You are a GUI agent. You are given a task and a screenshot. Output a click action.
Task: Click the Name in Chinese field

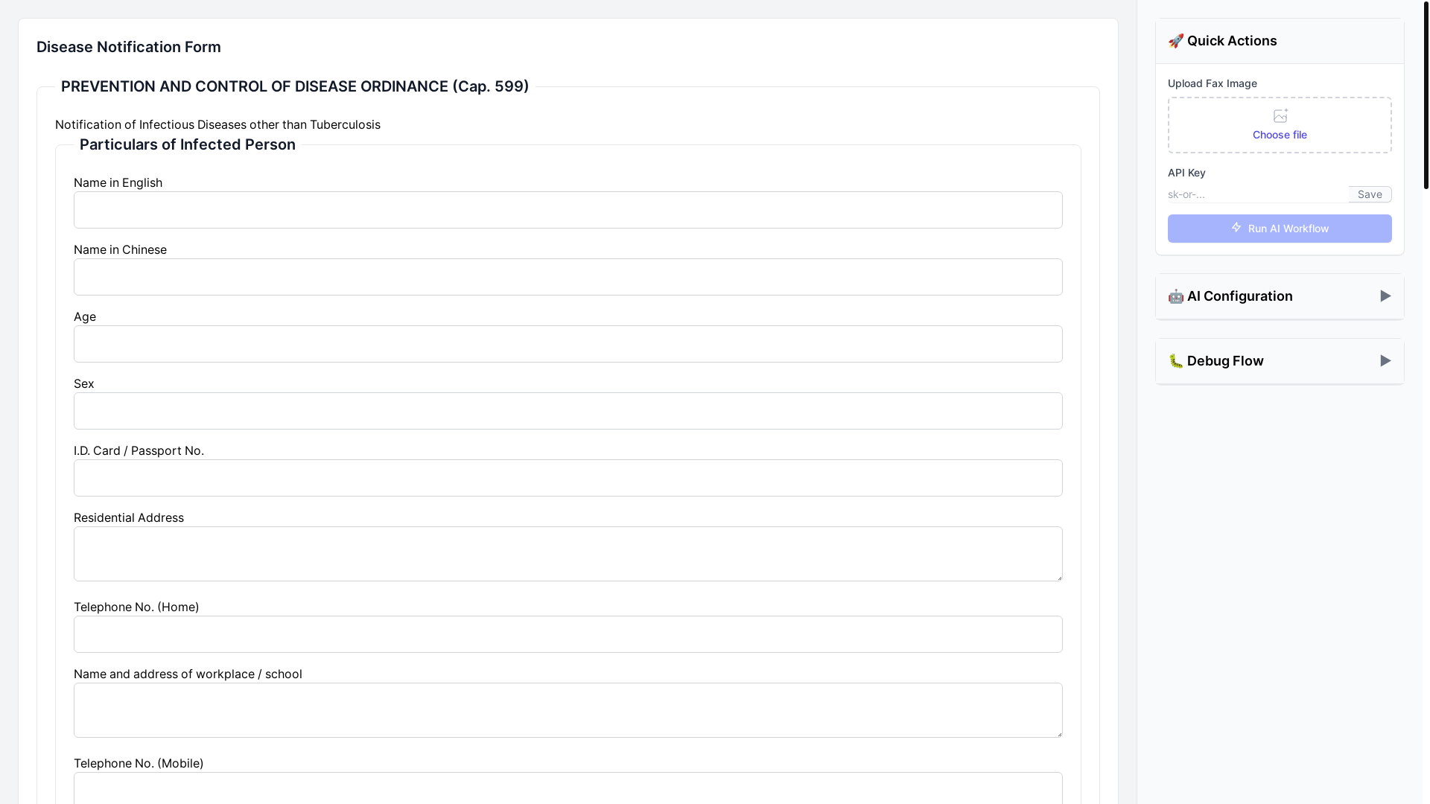point(568,277)
